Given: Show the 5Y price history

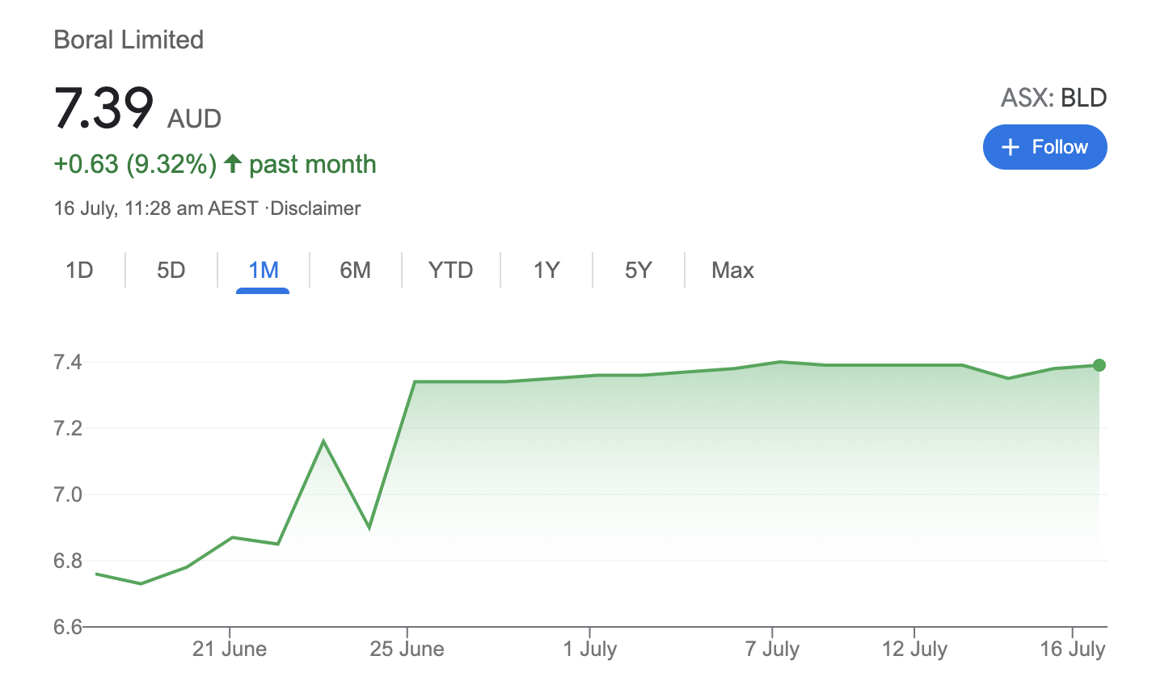Looking at the screenshot, I should pos(638,270).
